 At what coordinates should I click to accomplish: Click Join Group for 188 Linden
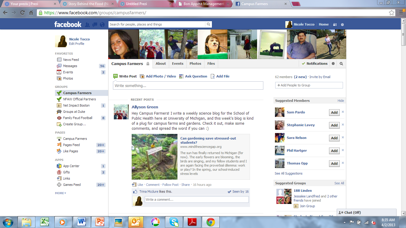pos(307,206)
